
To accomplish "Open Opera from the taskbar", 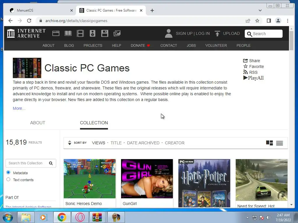I will tap(80, 217).
